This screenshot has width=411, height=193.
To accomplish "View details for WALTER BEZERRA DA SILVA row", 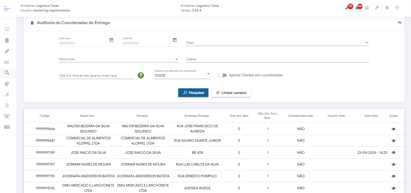I will pyautogui.click(x=393, y=129).
